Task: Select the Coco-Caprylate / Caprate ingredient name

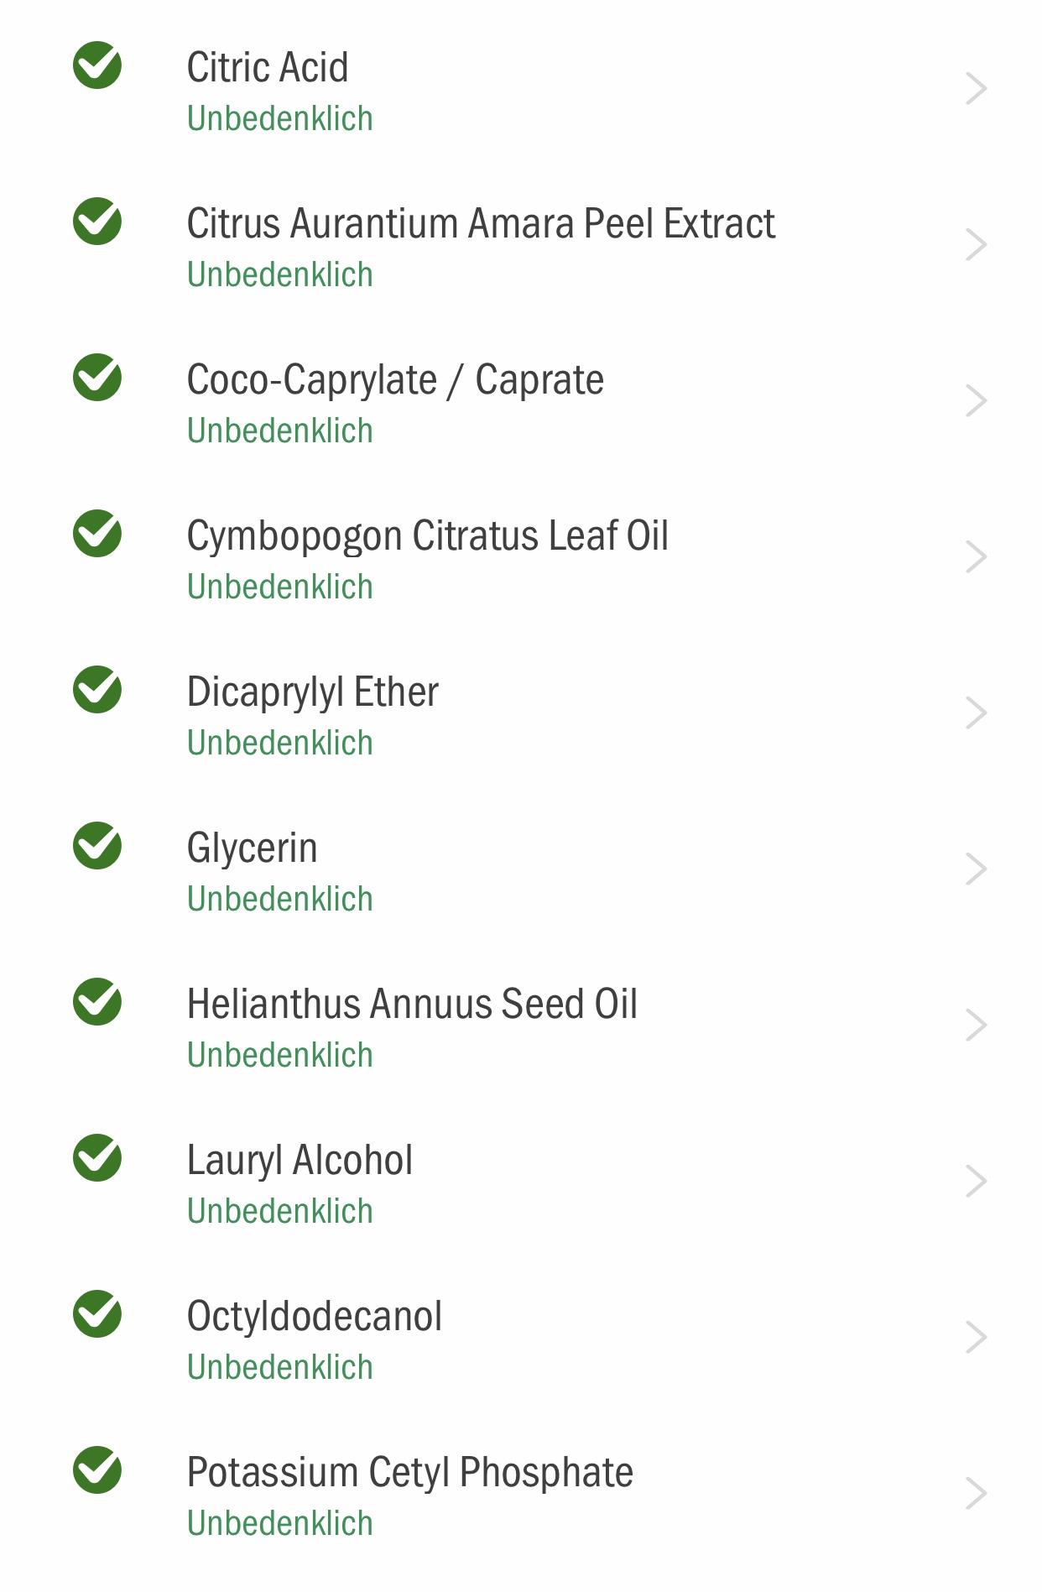Action: [395, 380]
